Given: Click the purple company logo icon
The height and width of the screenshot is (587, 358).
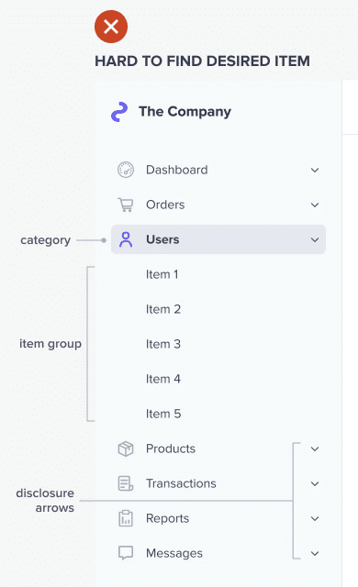Looking at the screenshot, I should (x=119, y=112).
